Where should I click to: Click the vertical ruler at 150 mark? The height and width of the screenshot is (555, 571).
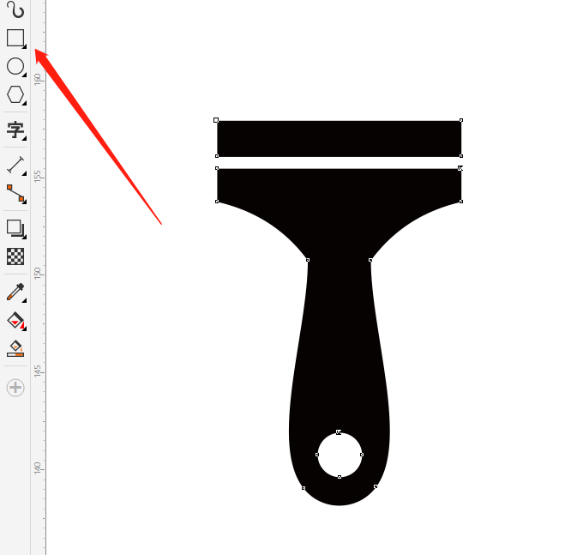tap(38, 274)
